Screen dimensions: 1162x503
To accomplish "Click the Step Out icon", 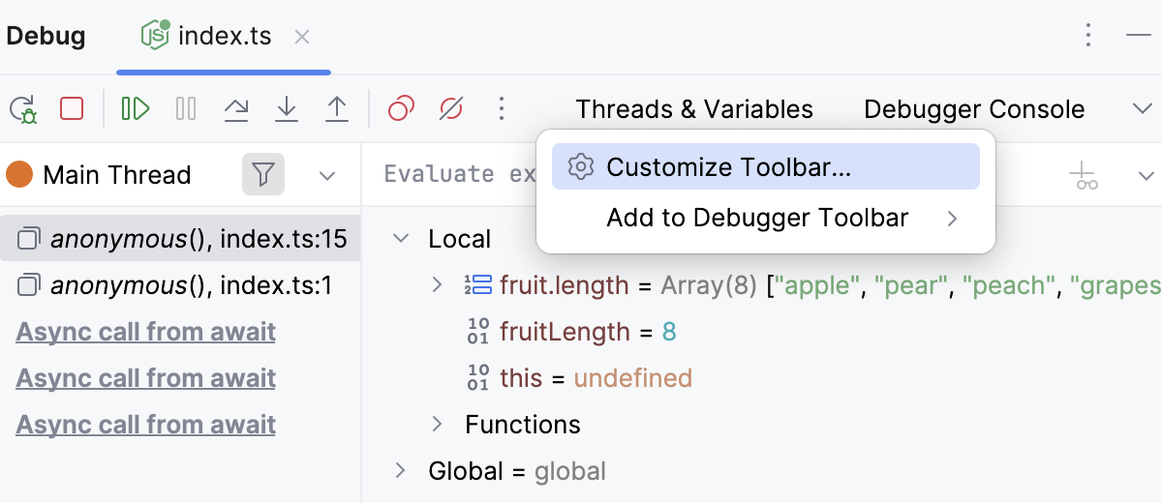I will point(336,108).
